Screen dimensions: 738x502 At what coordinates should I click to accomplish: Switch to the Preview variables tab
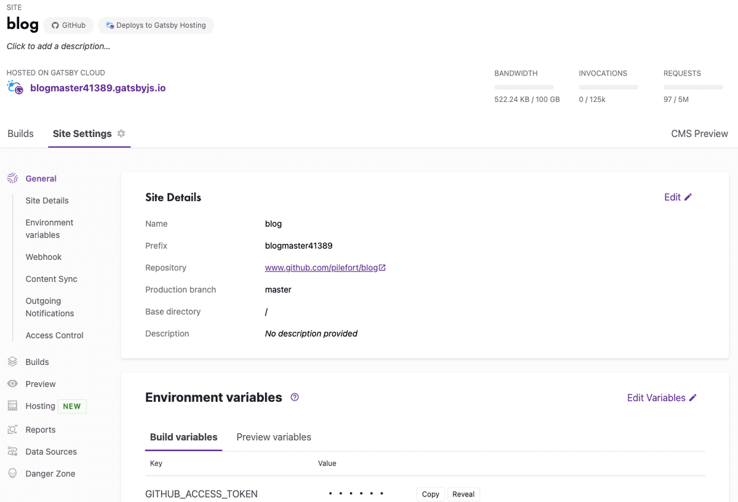274,437
